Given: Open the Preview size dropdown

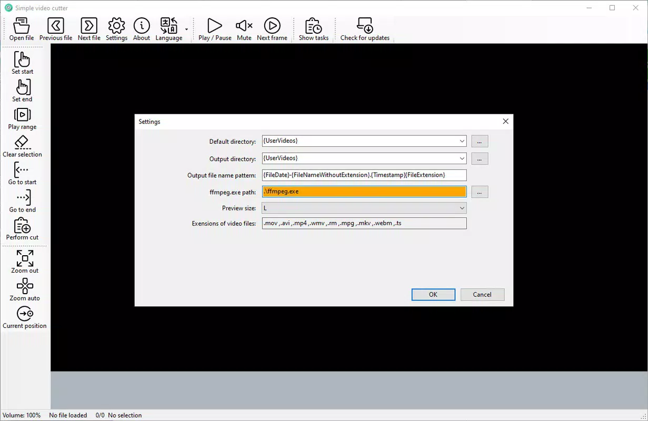Looking at the screenshot, I should point(462,208).
